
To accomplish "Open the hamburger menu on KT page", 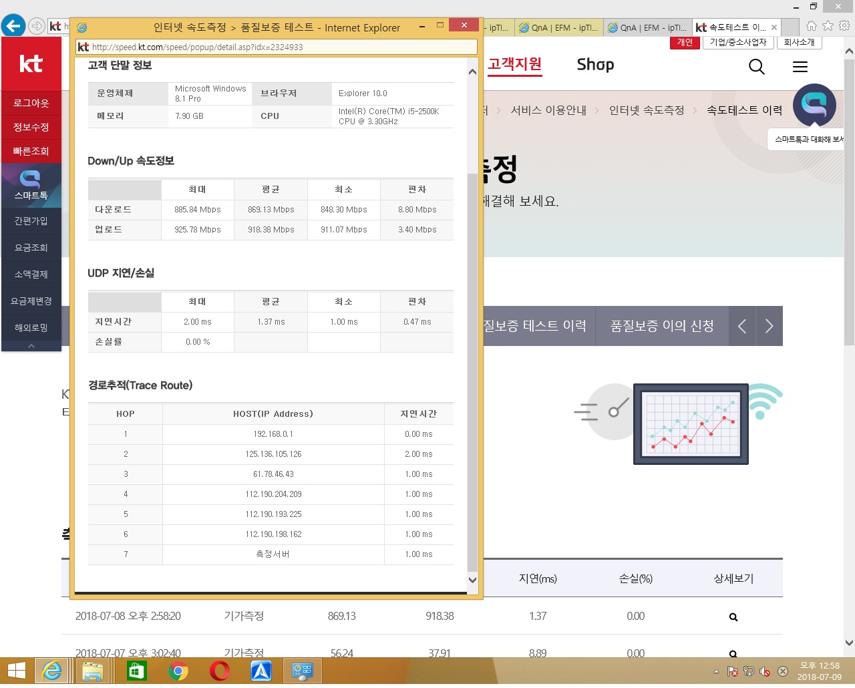I will [x=800, y=66].
